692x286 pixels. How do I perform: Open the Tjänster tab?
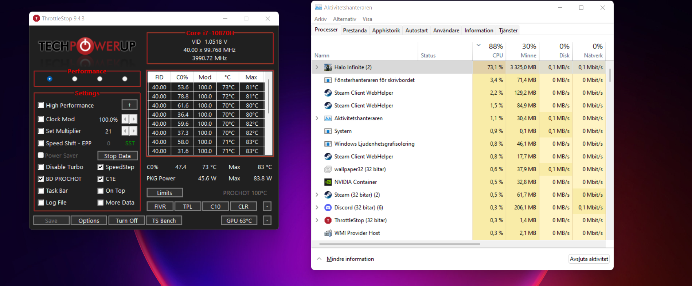(508, 30)
